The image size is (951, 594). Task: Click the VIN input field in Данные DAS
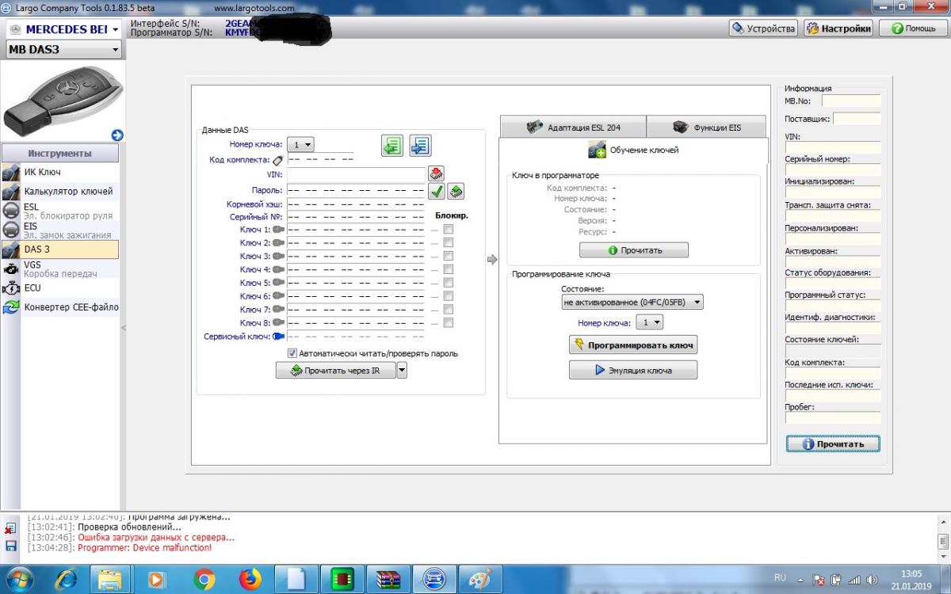[x=356, y=174]
